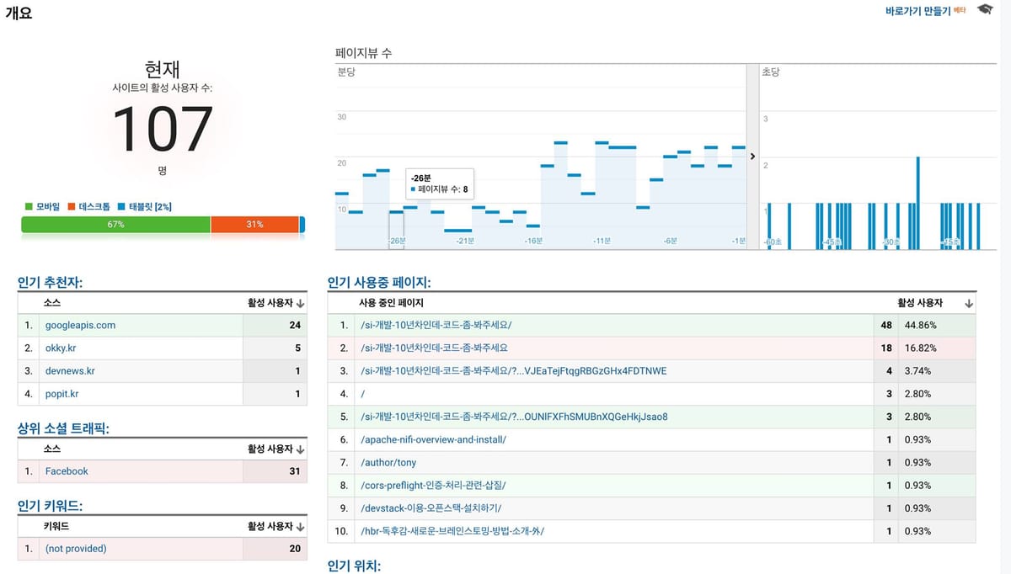Open the root "/" page row link
This screenshot has height=574, width=1011.
pyautogui.click(x=362, y=394)
